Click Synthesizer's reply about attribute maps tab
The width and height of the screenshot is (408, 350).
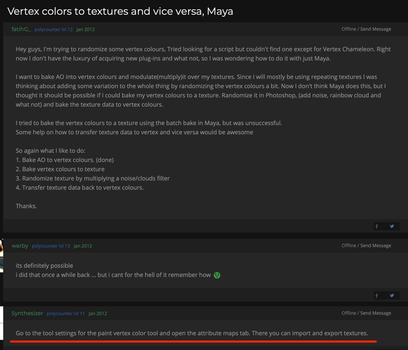point(192,333)
